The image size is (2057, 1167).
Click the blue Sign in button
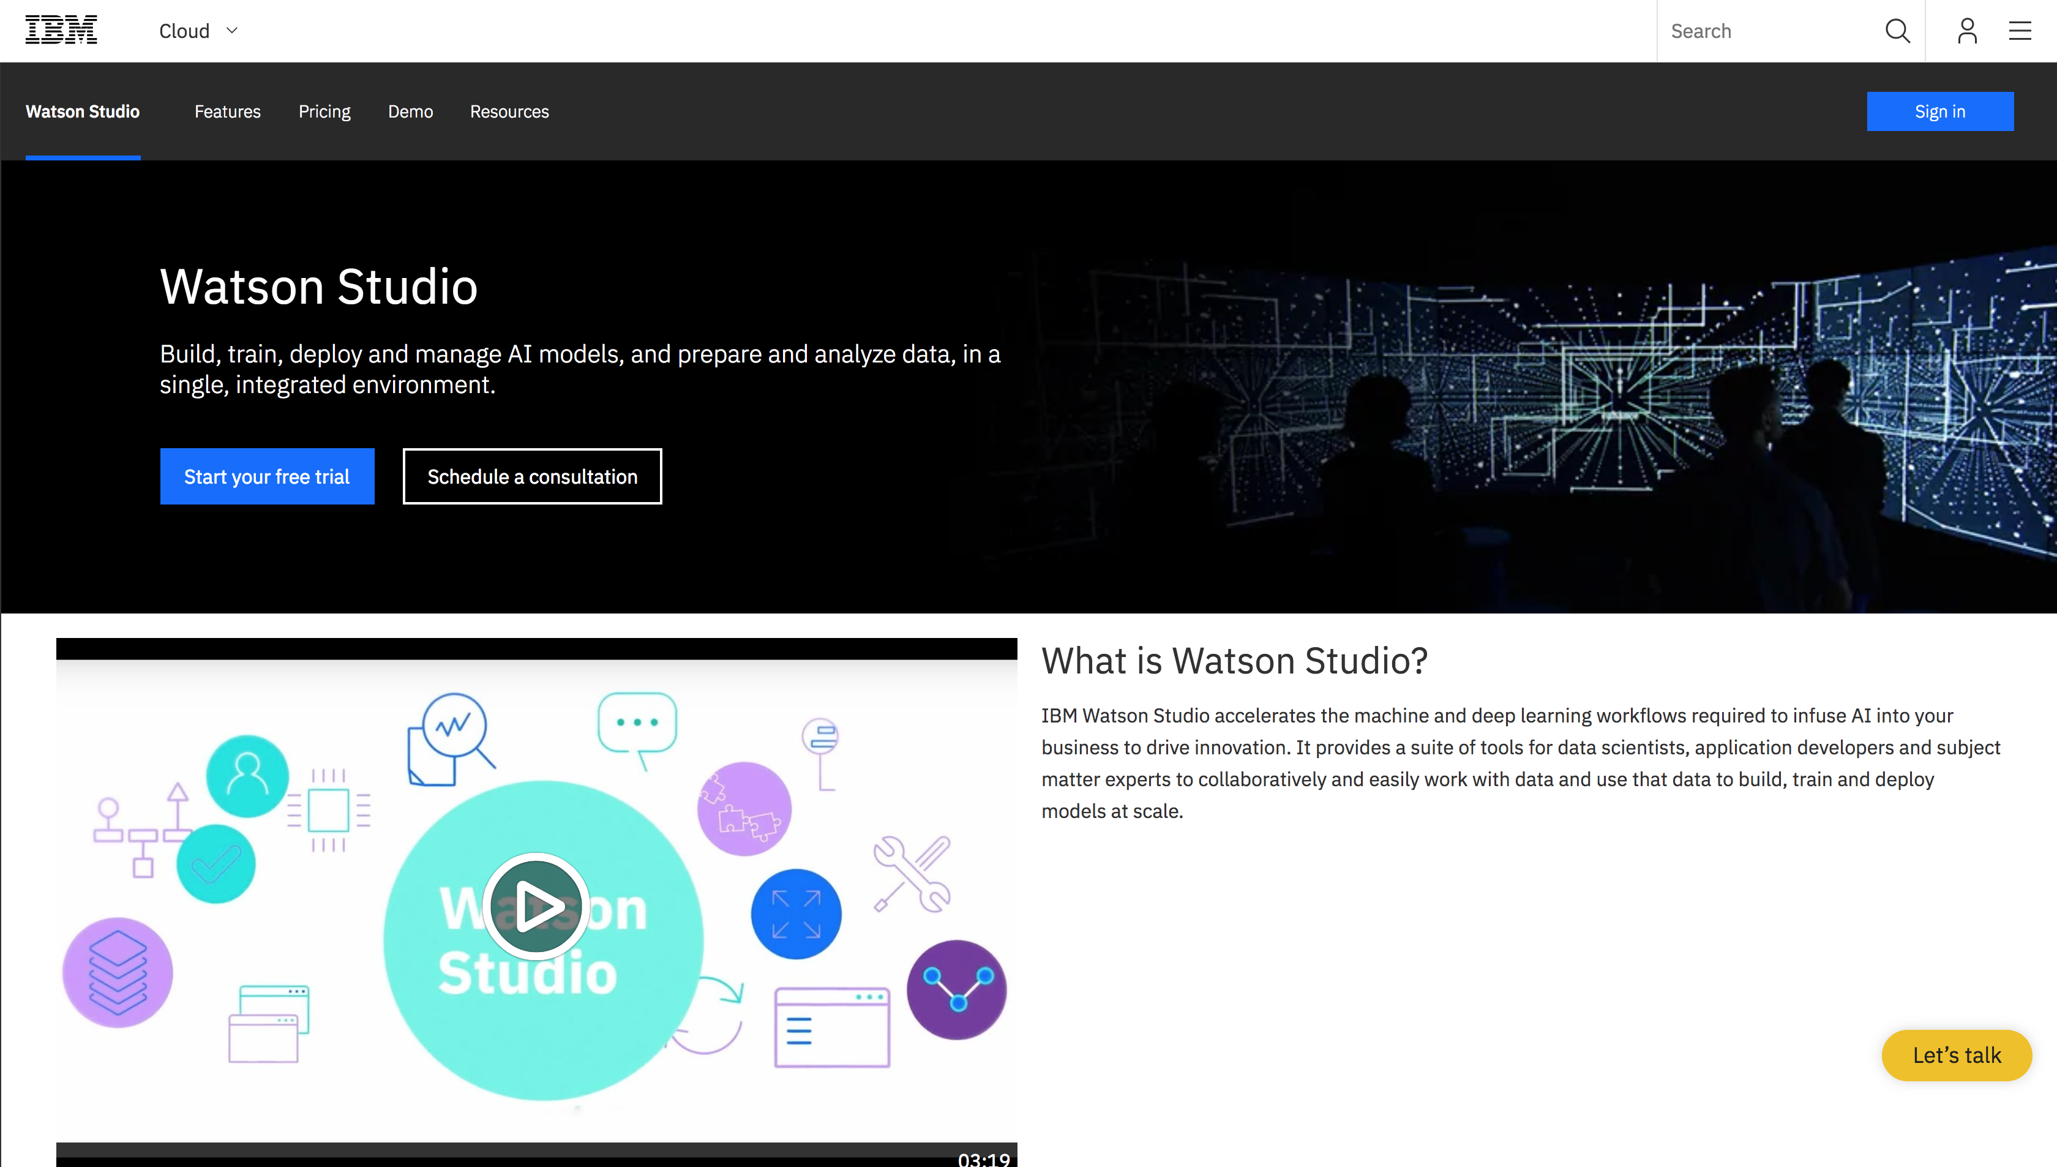[x=1940, y=111]
